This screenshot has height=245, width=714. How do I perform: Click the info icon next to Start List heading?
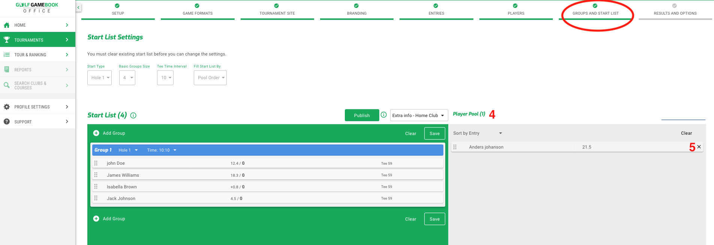(133, 116)
